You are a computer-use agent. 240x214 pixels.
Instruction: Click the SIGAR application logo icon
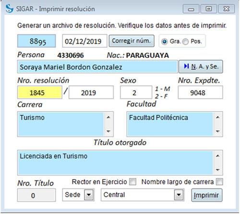(x=9, y=9)
